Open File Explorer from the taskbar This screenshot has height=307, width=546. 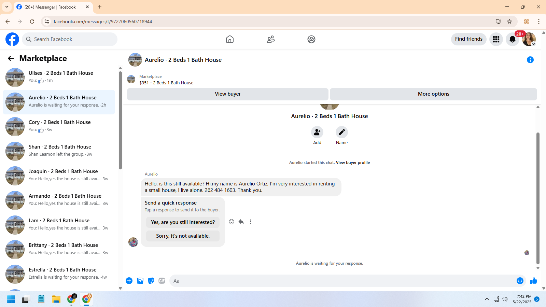click(x=56, y=299)
